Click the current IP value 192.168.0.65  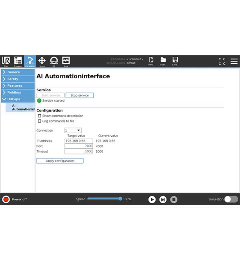coord(106,141)
